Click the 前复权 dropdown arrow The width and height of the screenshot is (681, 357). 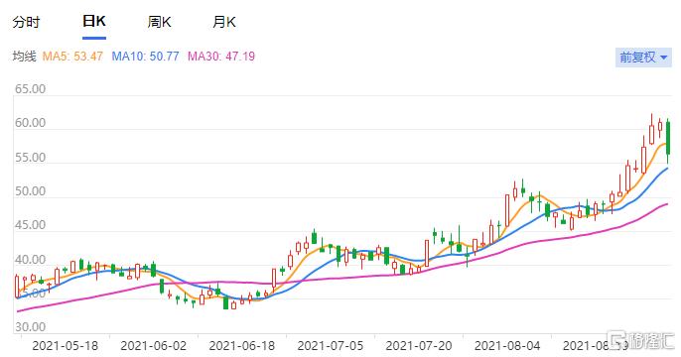[663, 58]
